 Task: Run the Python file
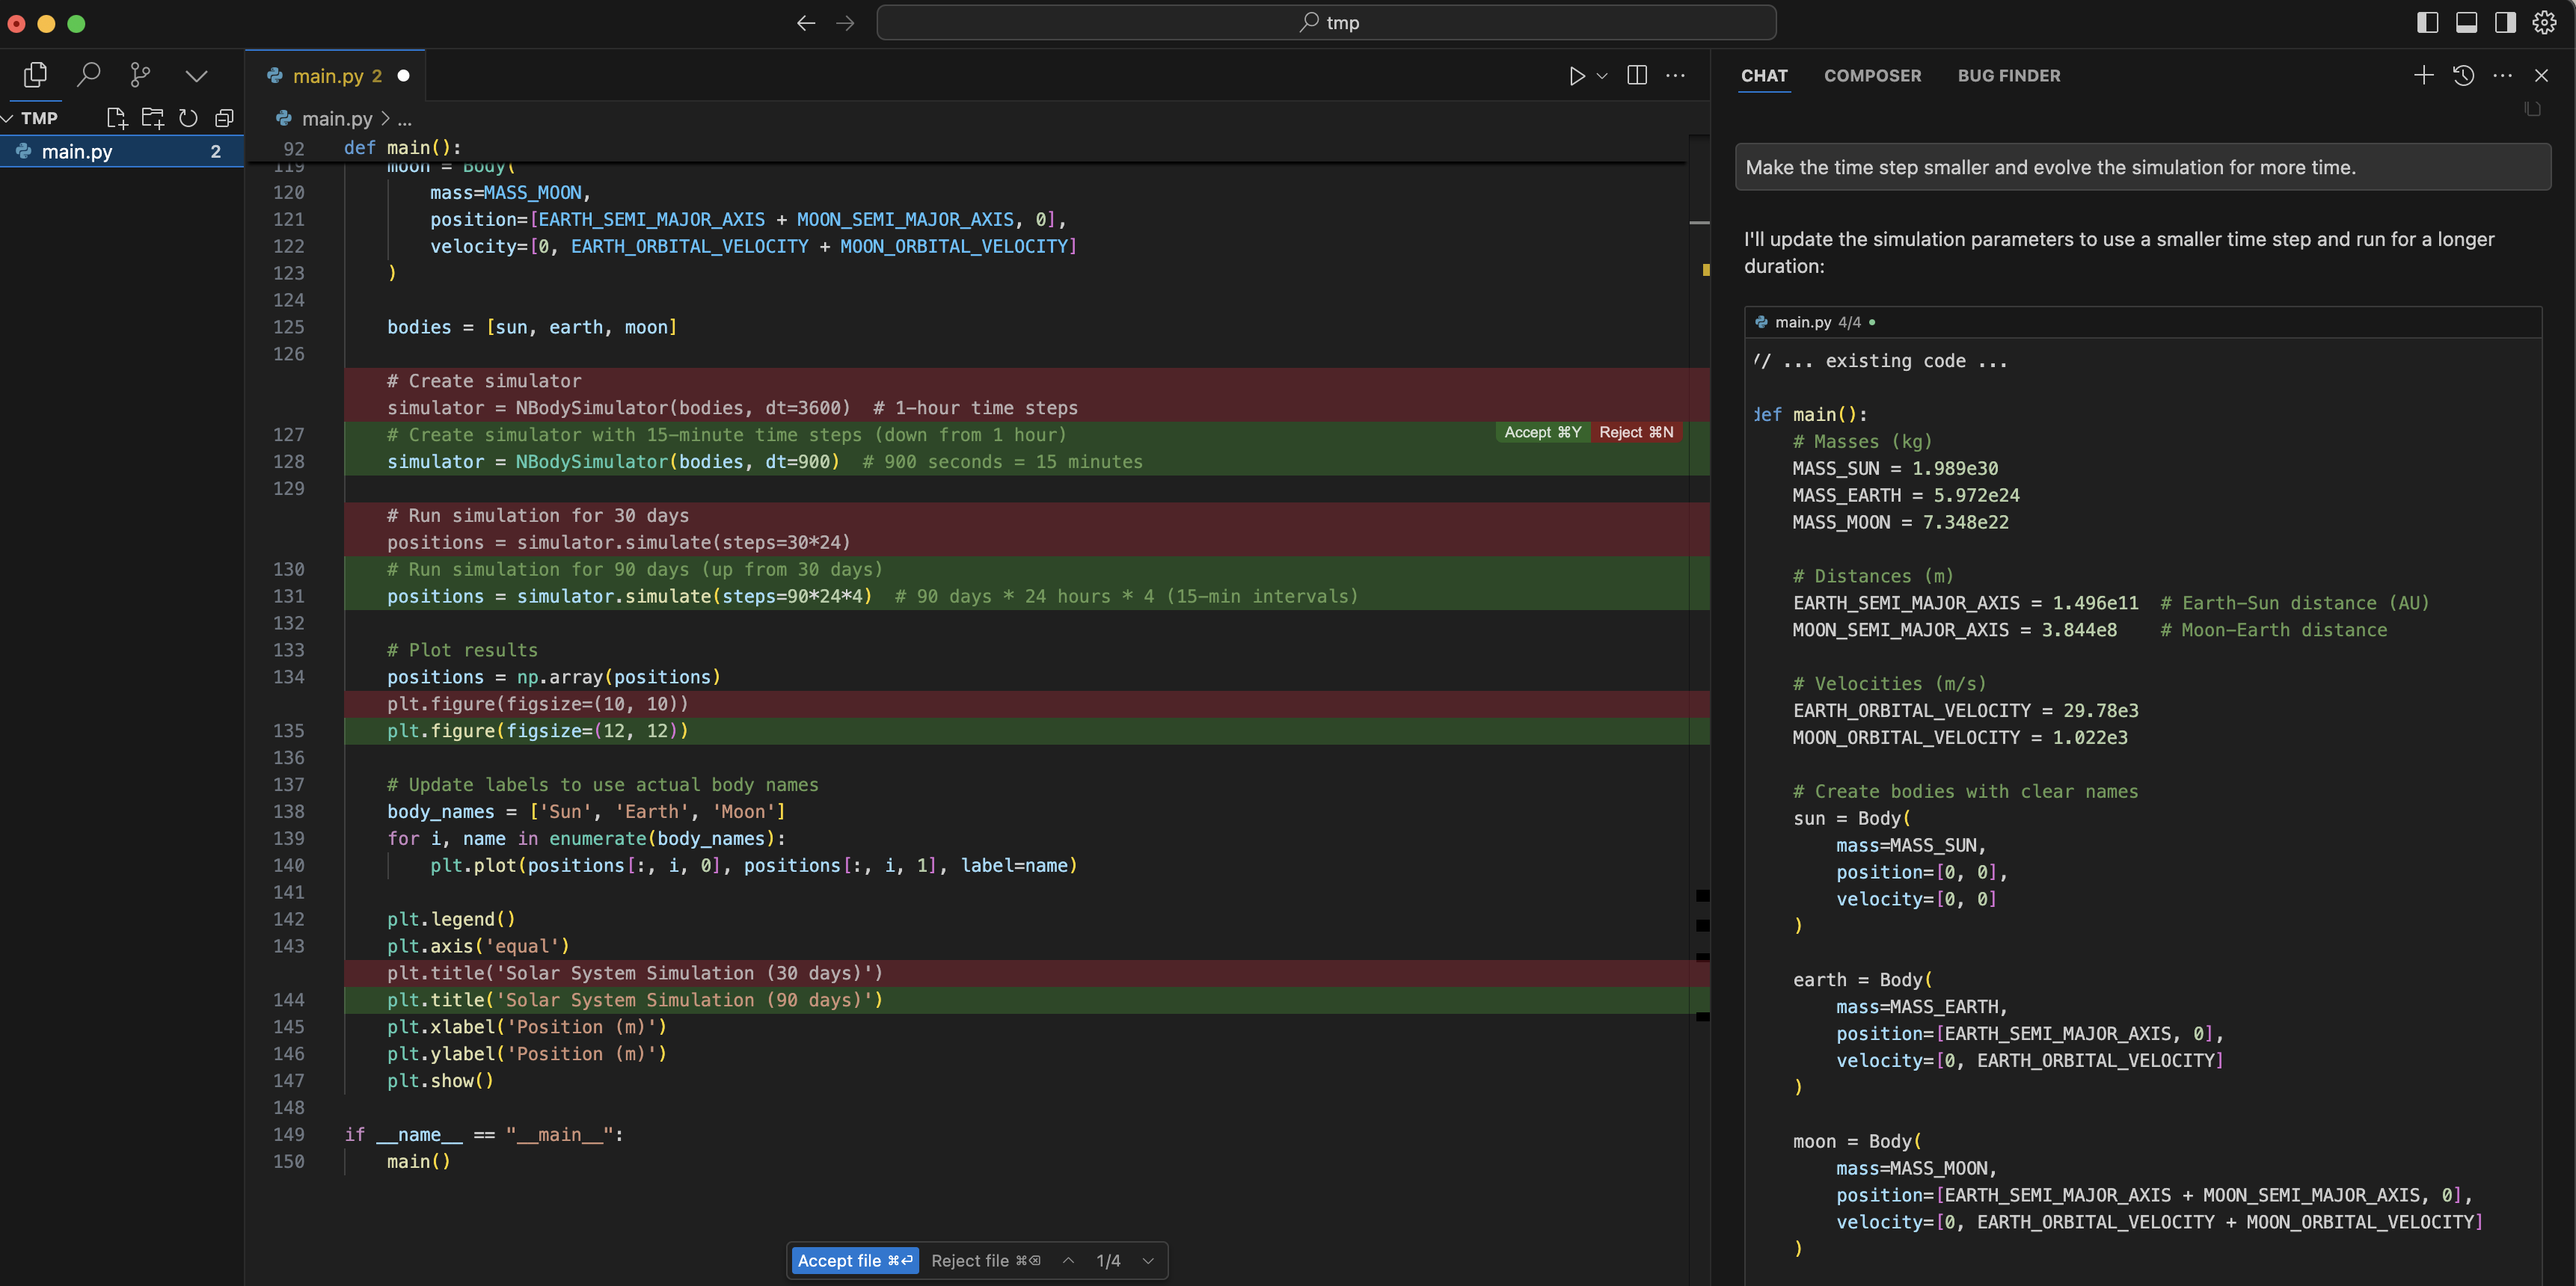tap(1576, 76)
